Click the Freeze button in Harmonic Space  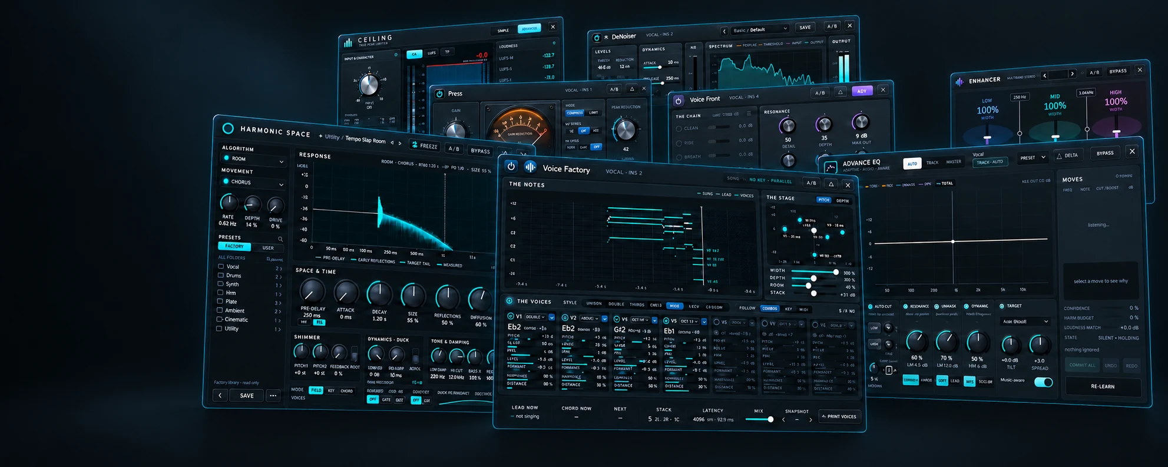click(425, 145)
